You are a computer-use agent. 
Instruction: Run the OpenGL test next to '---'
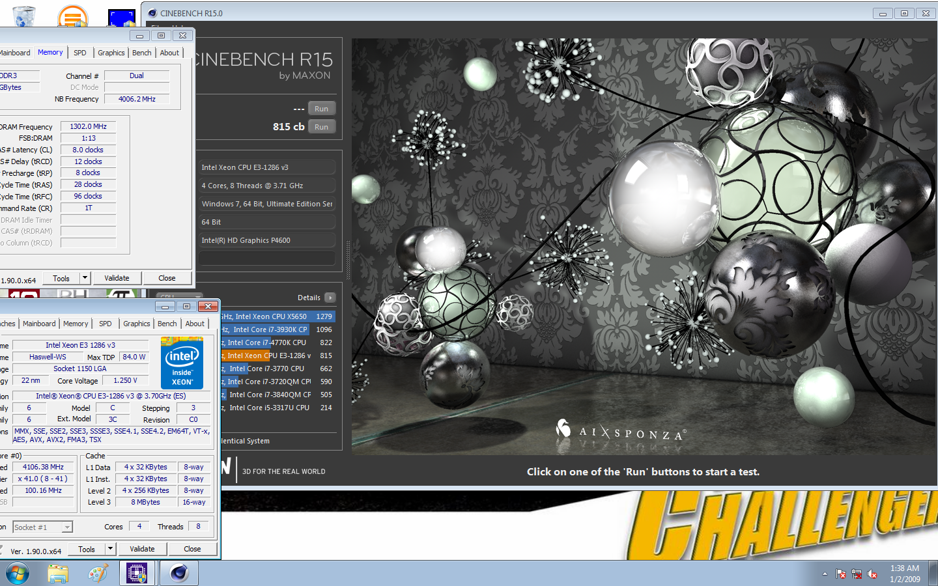(x=322, y=109)
